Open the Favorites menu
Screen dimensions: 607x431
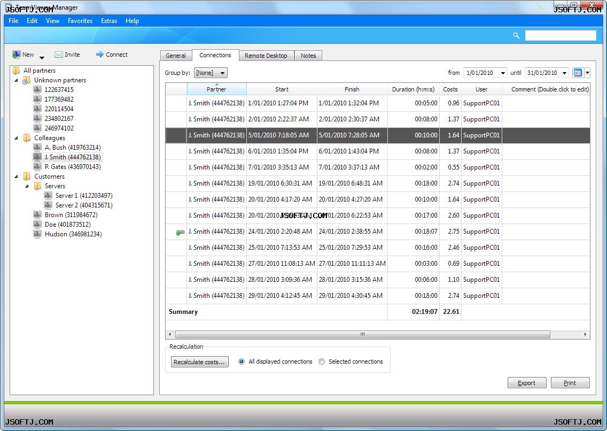click(80, 20)
